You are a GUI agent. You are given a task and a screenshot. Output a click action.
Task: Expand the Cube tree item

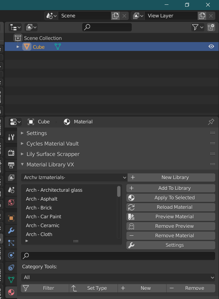[x=18, y=47]
